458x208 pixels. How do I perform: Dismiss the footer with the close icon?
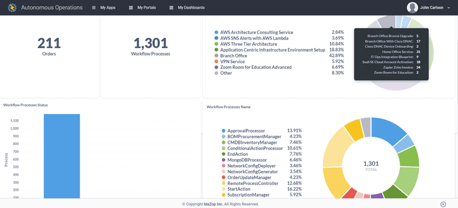coord(443,204)
